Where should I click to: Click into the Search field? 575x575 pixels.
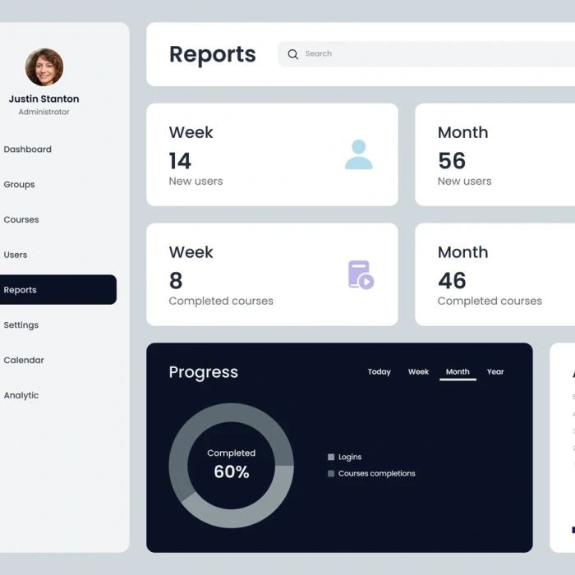[x=426, y=54]
